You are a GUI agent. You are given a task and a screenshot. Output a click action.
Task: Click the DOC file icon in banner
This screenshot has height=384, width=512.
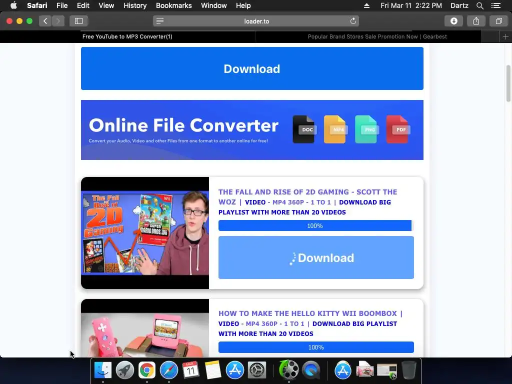(304, 129)
